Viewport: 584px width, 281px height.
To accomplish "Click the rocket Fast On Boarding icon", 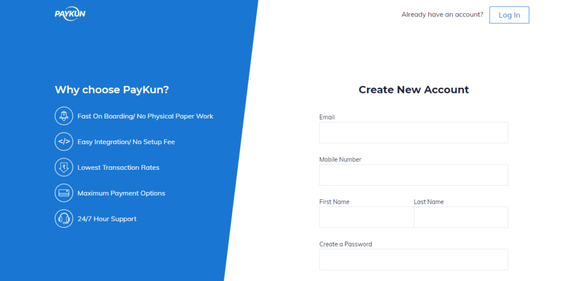I will [64, 116].
